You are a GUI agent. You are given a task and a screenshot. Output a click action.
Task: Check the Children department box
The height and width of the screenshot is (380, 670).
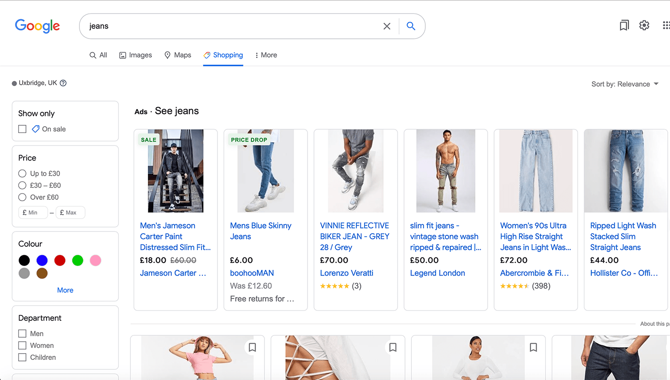coord(22,357)
